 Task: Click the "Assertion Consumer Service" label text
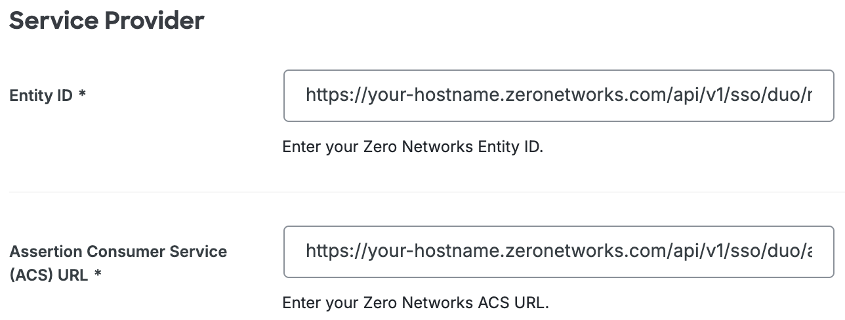click(x=118, y=251)
